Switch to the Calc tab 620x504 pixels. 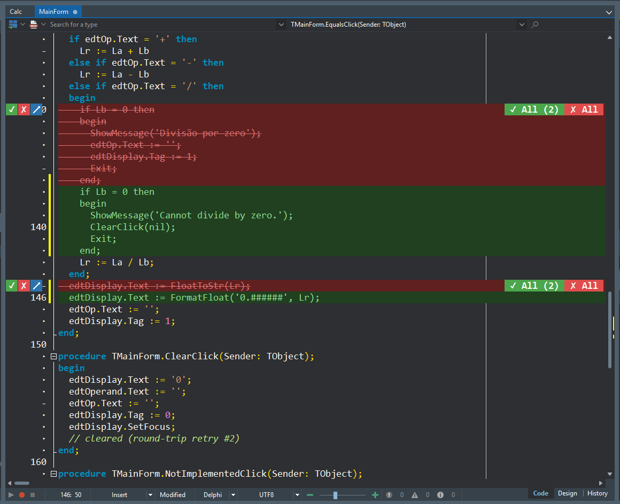point(16,12)
